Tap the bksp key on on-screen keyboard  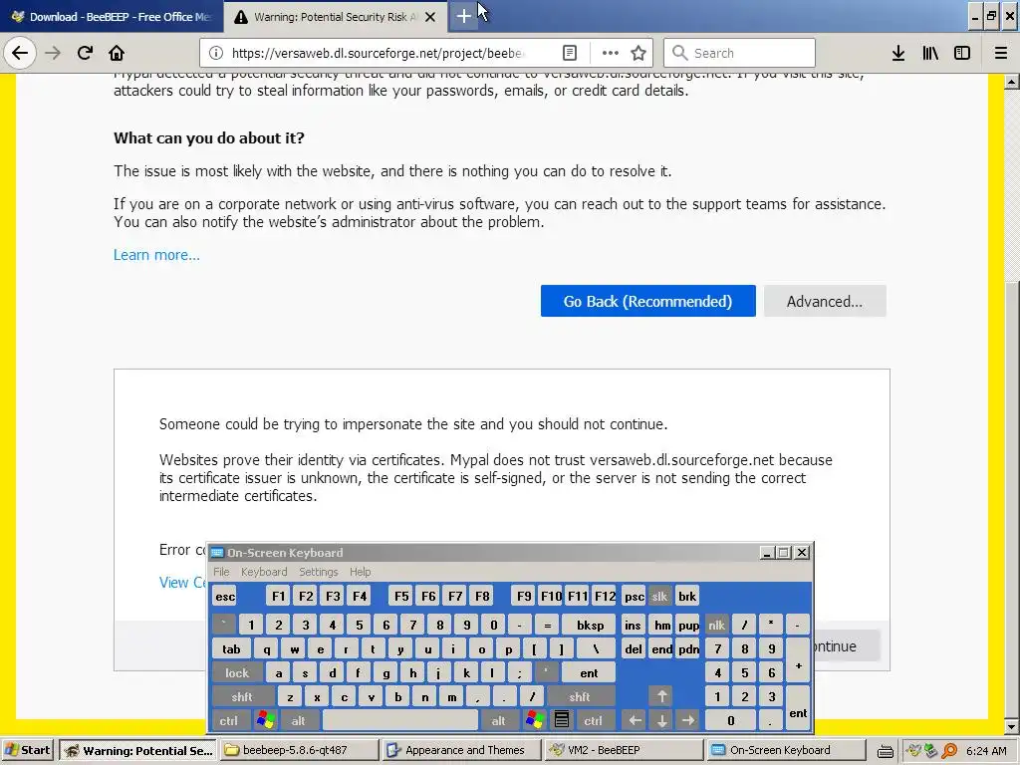(x=591, y=626)
